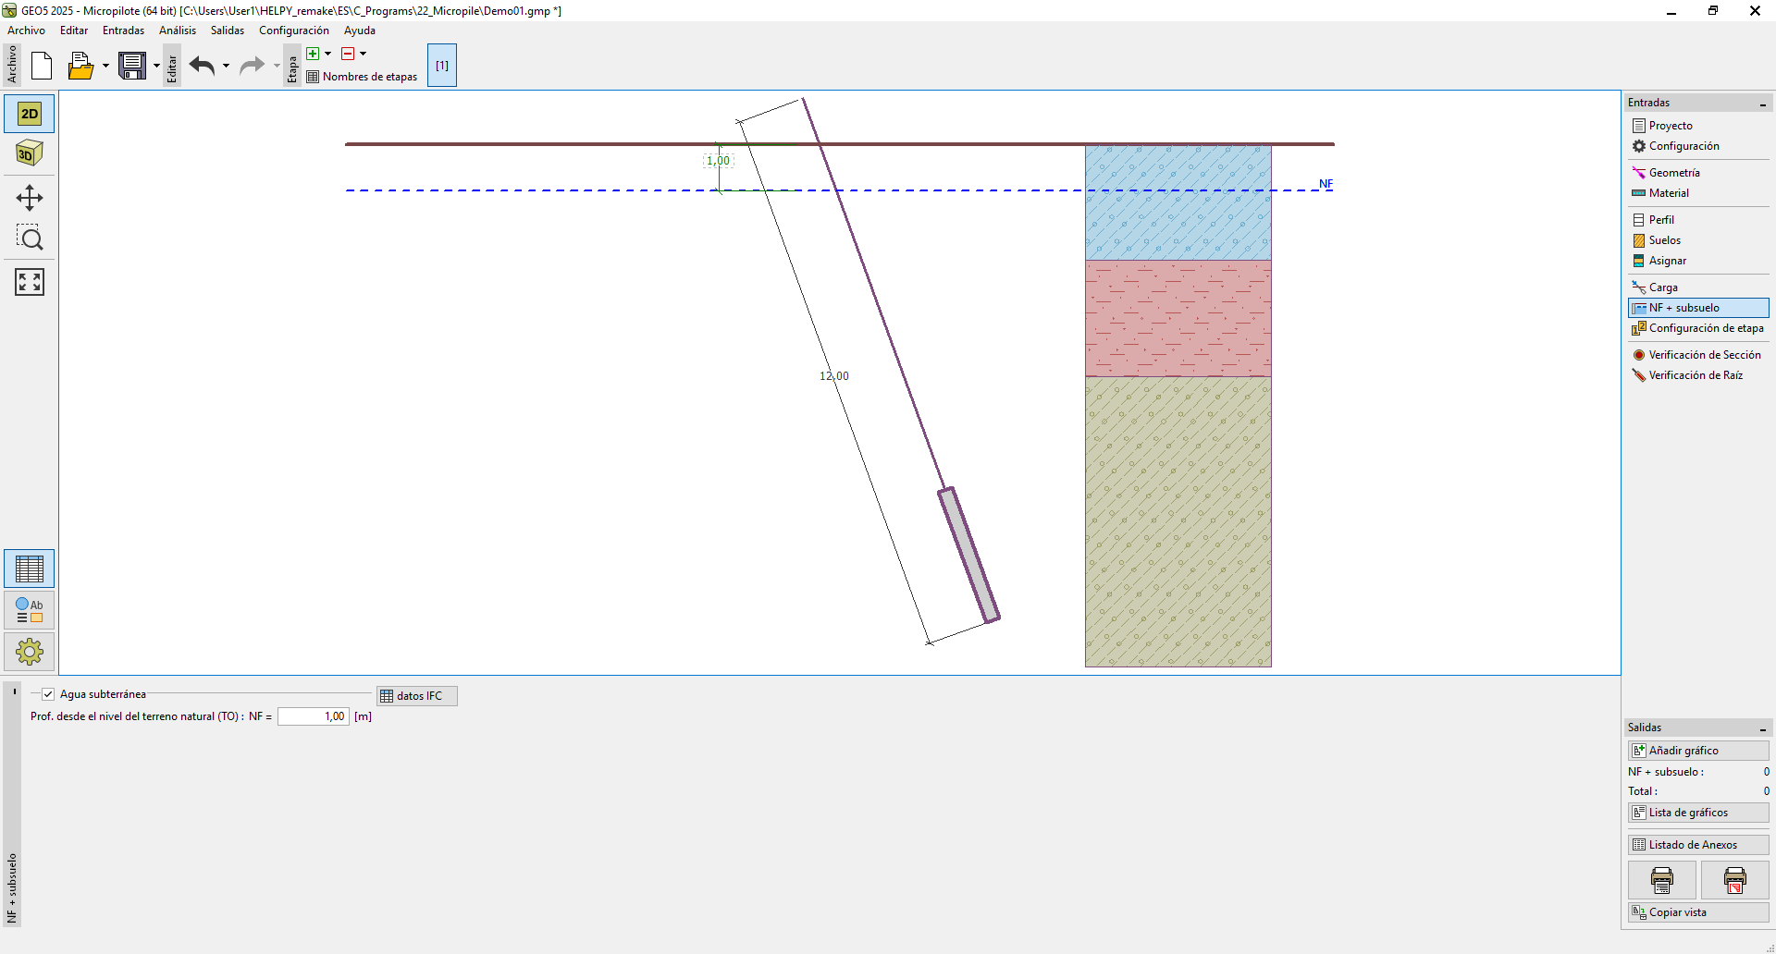This screenshot has width=1776, height=954.
Task: Click the datos IFC button
Action: (417, 696)
